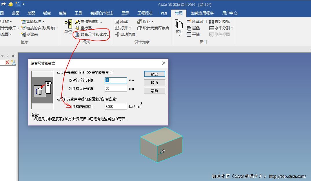Open the 加载应用程序 tab
This screenshot has height=181, width=311.
point(202,13)
